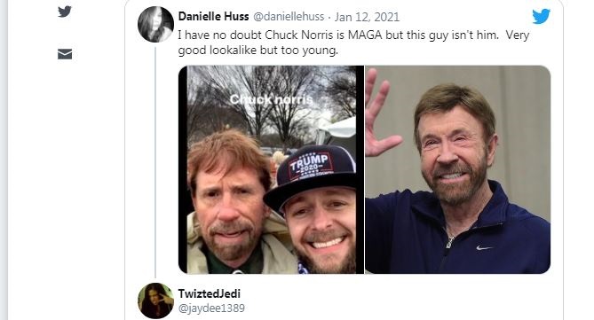Click the raised waving hand in the right photo
This screenshot has height=320, width=594.
[380, 113]
